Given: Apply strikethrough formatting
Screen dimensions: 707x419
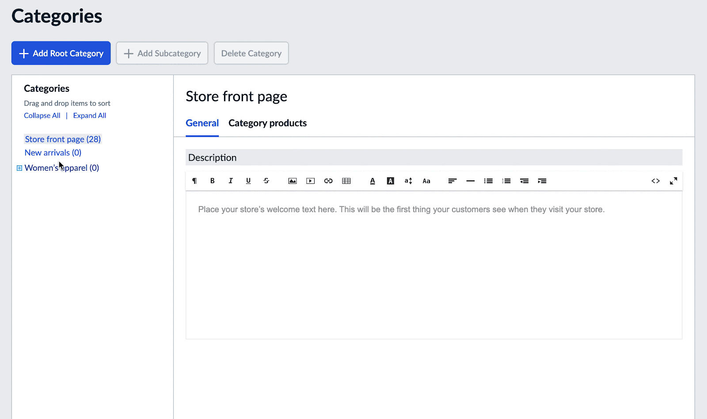Looking at the screenshot, I should coord(266,181).
